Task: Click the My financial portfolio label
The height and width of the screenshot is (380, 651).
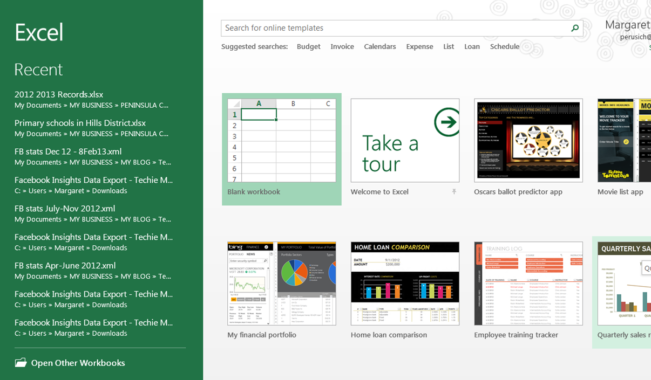Action: pos(262,335)
